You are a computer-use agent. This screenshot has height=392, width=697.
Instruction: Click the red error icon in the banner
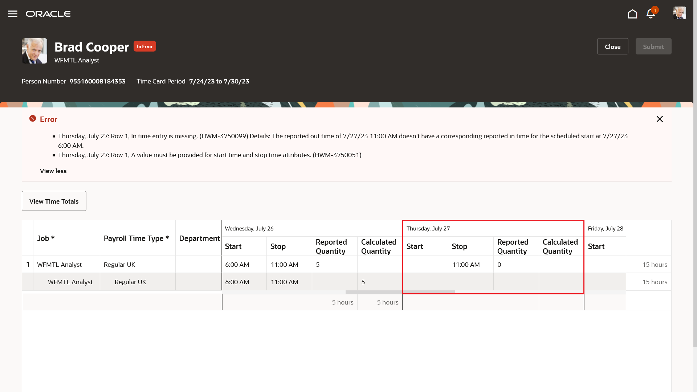pos(33,118)
